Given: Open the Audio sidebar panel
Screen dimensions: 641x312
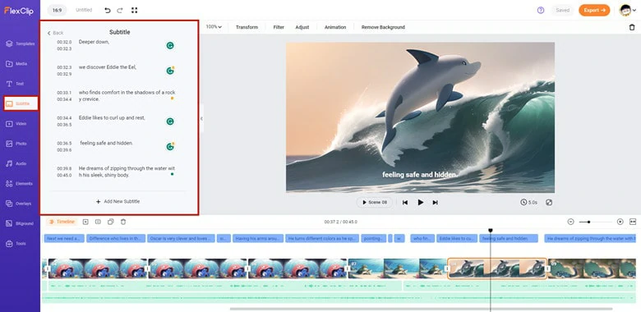Looking at the screenshot, I should [16, 163].
